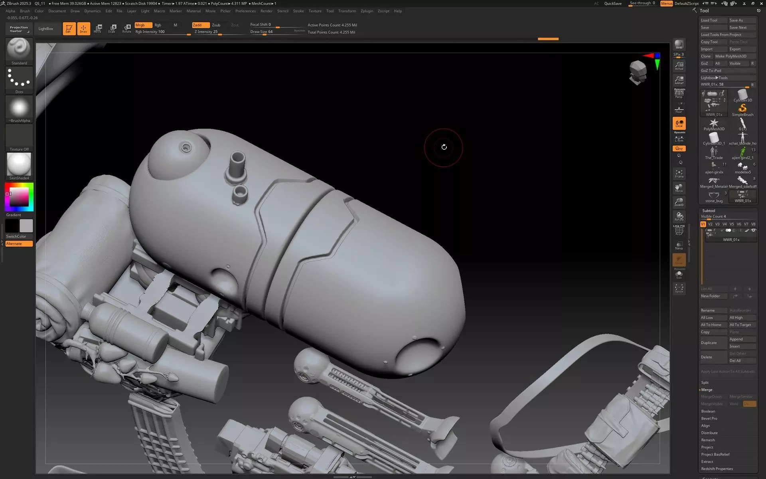Screen dimensions: 766x479
Task: Toggle Local transformations button
Action: (679, 123)
